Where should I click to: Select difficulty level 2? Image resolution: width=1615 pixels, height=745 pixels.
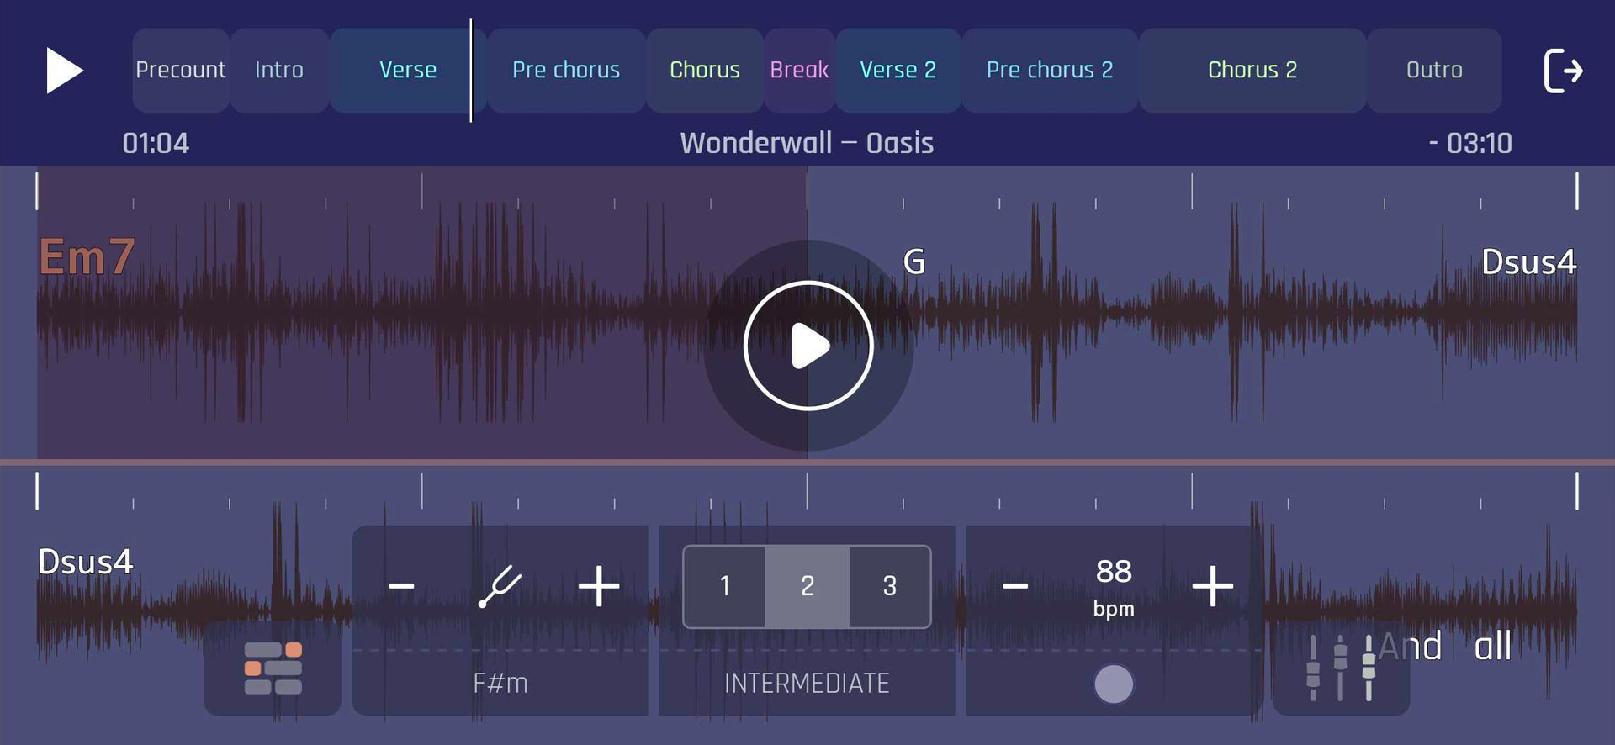click(x=807, y=586)
